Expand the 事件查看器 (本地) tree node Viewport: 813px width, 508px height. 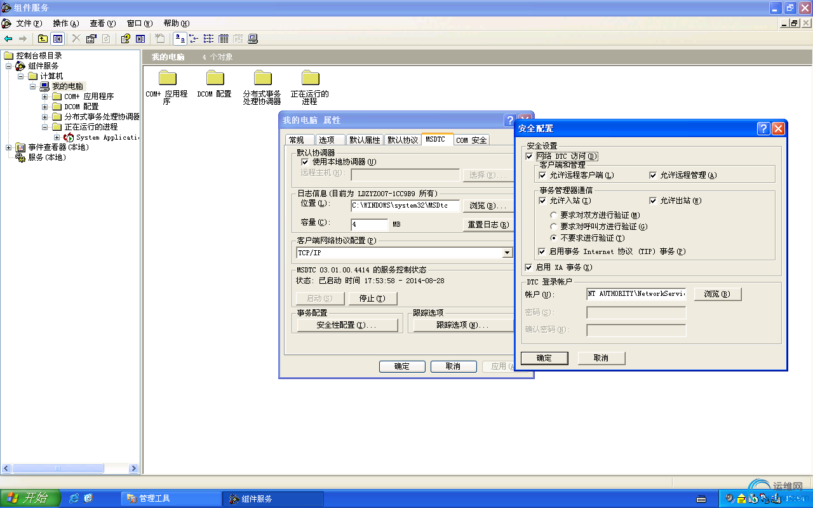pos(9,147)
